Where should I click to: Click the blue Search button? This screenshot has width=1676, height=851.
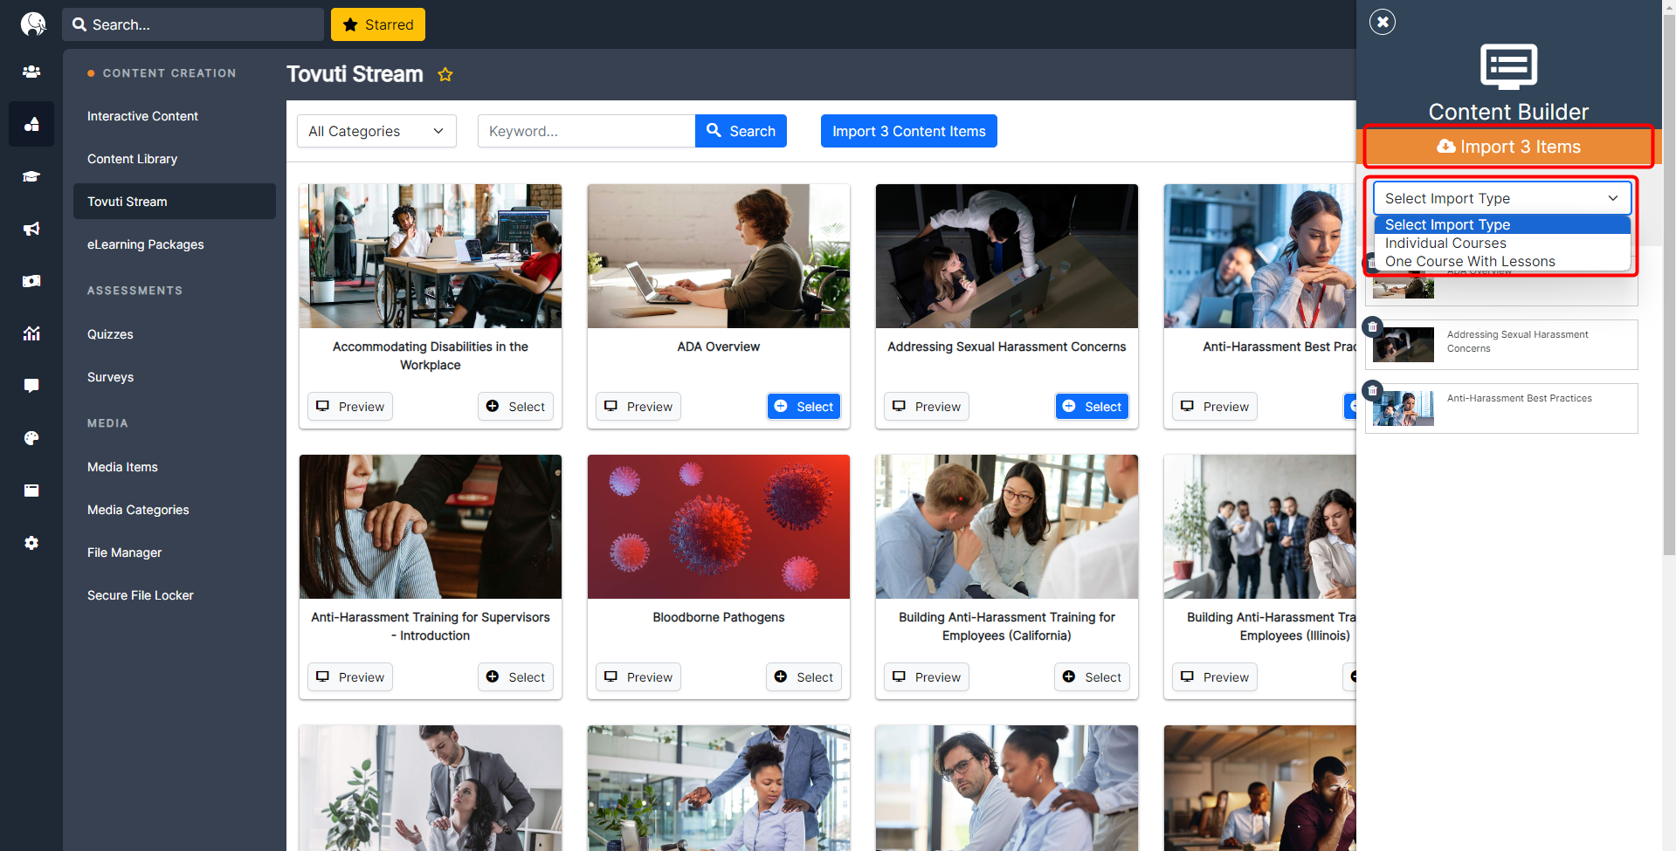click(741, 131)
